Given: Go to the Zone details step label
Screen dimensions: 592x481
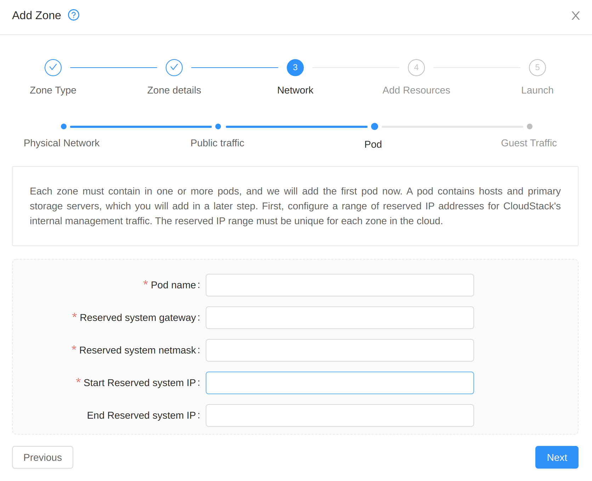Looking at the screenshot, I should 174,90.
